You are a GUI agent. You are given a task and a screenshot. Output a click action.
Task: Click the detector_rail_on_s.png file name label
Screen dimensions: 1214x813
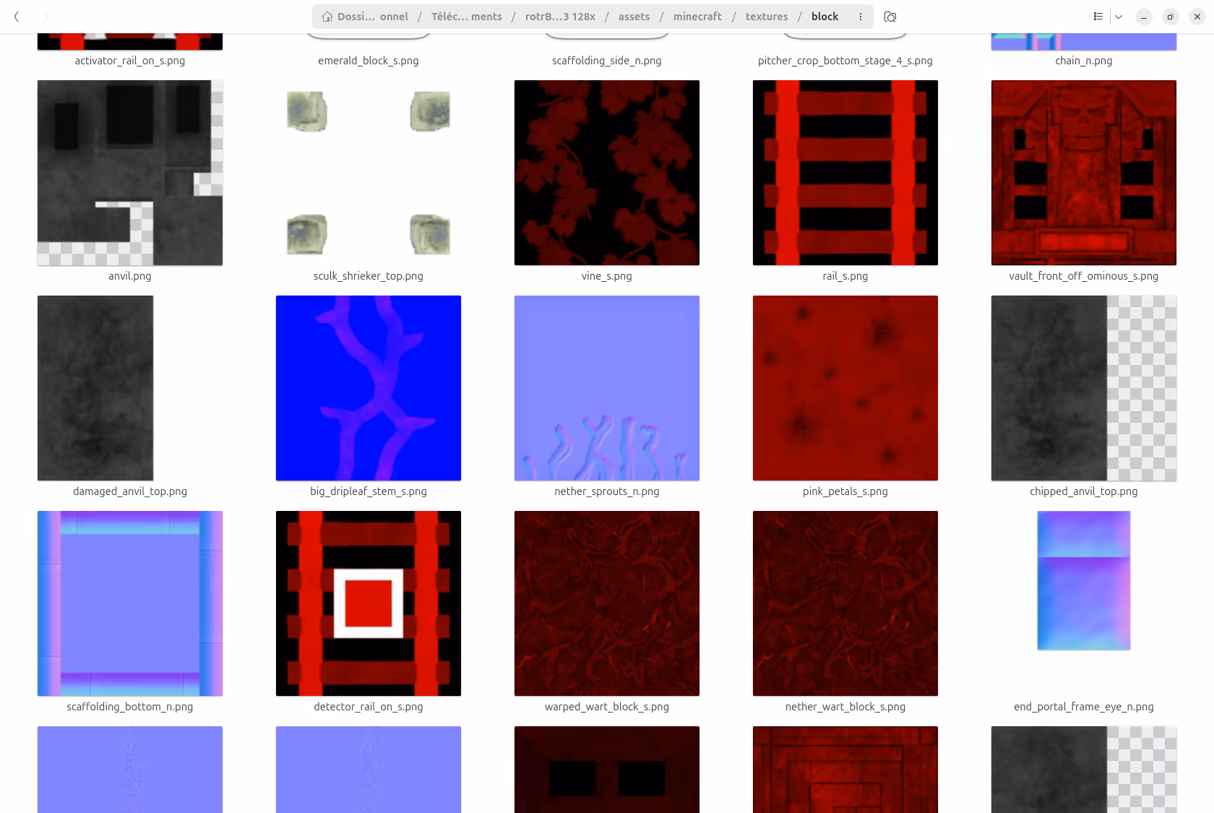[369, 707]
